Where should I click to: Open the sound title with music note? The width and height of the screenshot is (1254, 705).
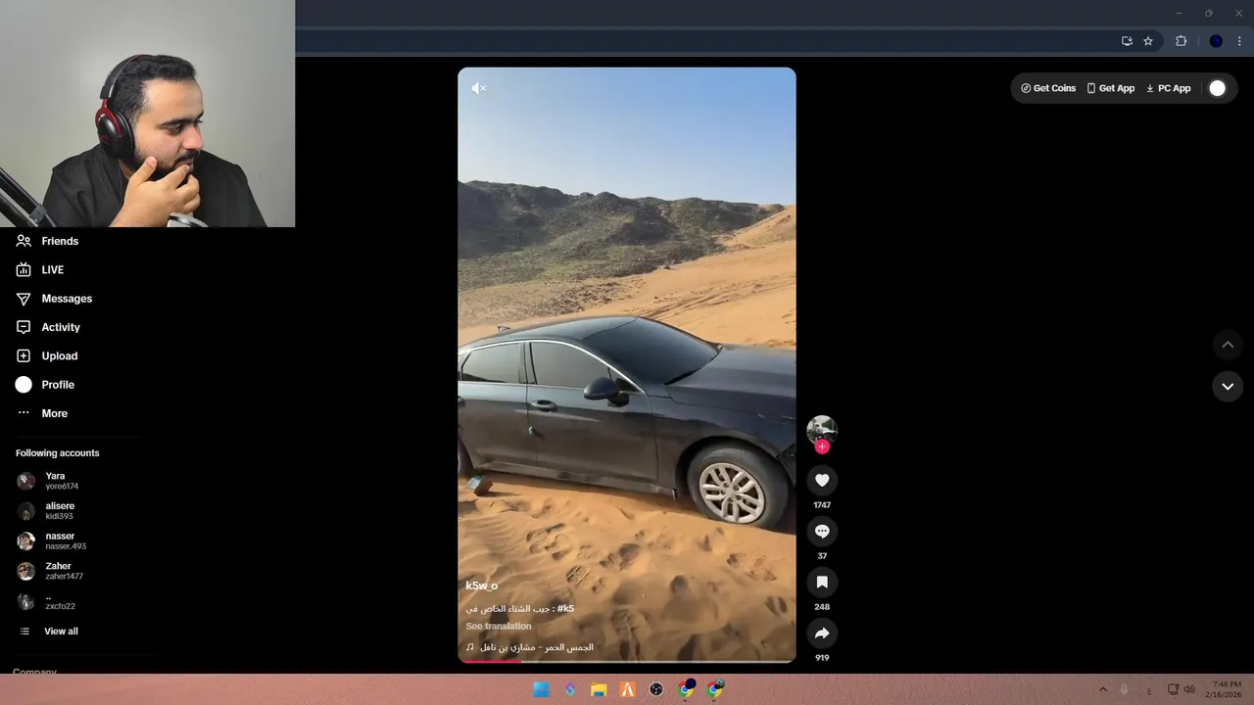click(530, 647)
